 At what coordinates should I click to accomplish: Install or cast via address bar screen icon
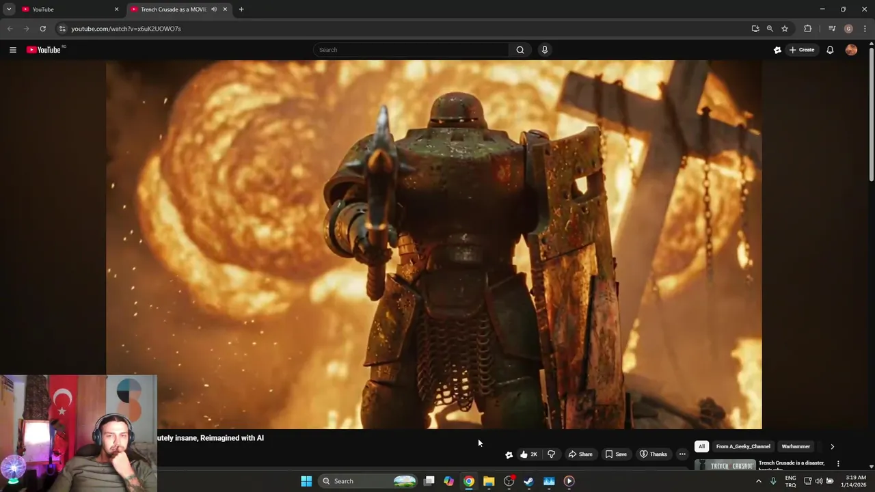pos(755,29)
